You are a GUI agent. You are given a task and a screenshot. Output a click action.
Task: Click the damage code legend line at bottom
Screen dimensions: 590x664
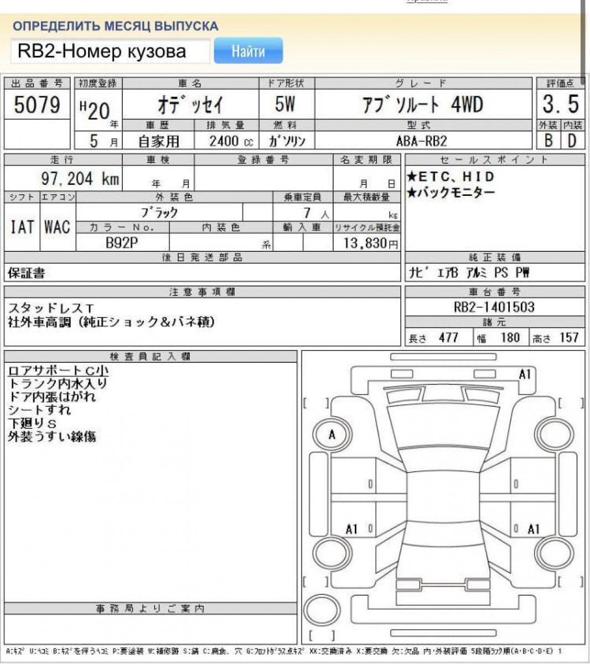pyautogui.click(x=284, y=651)
